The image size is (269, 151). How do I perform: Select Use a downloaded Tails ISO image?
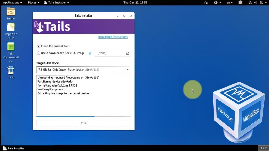coord(39,53)
